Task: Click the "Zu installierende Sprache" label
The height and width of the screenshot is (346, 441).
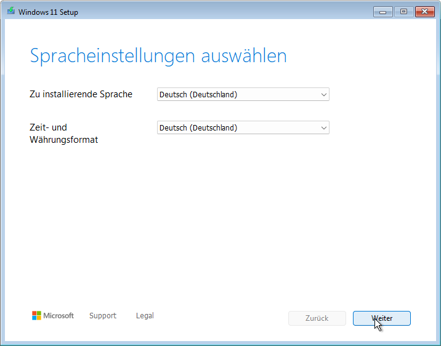Action: 81,94
